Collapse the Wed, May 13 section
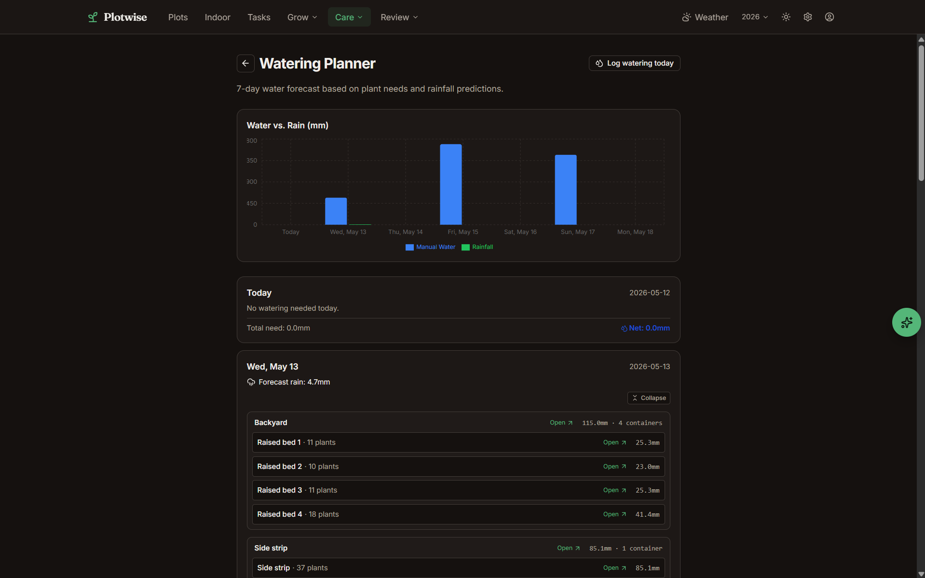The image size is (925, 578). click(648, 398)
